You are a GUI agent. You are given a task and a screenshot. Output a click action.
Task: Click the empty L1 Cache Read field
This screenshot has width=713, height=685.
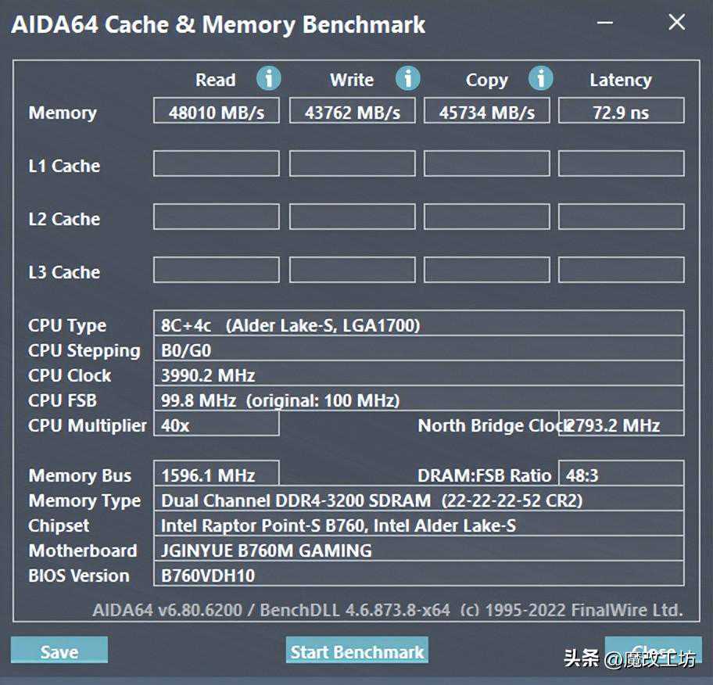(217, 164)
